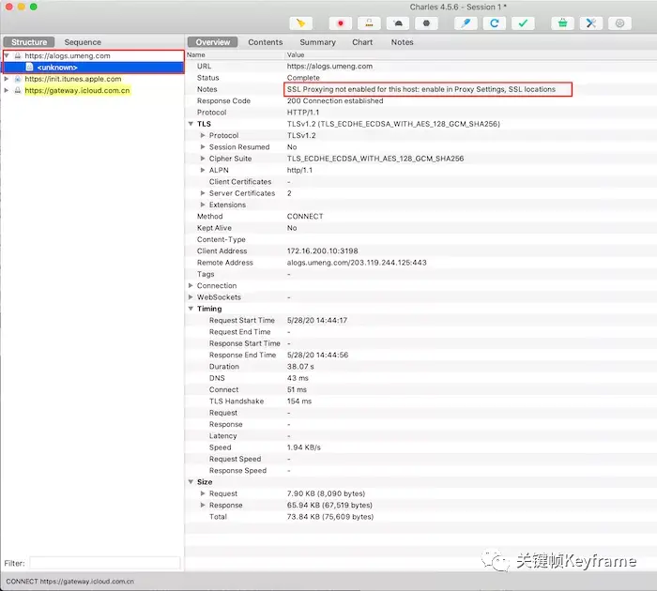This screenshot has height=591, width=657.
Task: Repeat the selected request with the refresh icon
Action: pos(495,23)
